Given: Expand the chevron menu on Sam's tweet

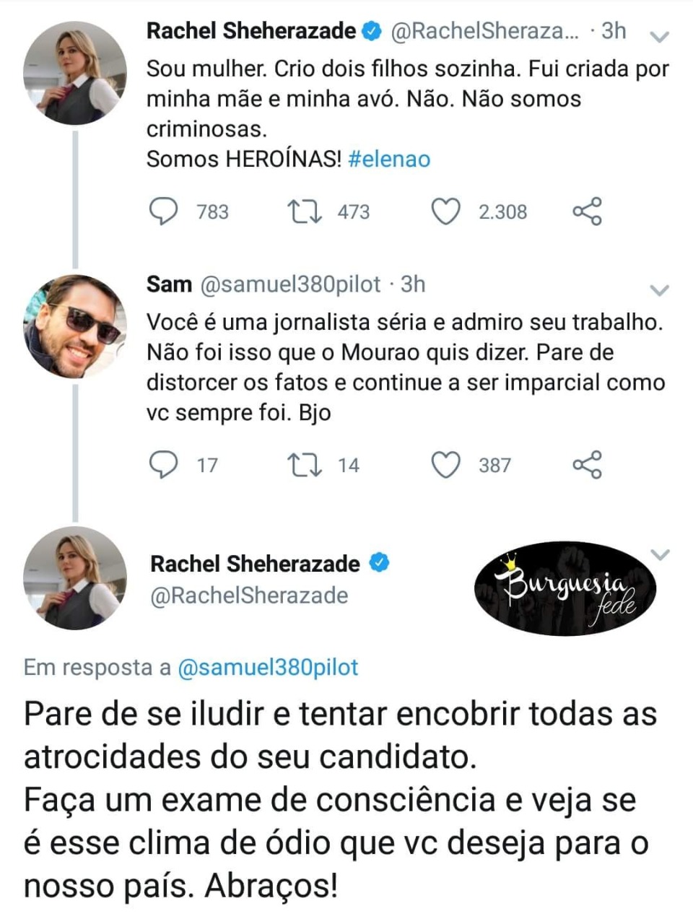Looking at the screenshot, I should [660, 290].
